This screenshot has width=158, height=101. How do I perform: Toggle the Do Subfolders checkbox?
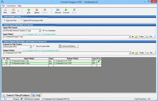44,31
